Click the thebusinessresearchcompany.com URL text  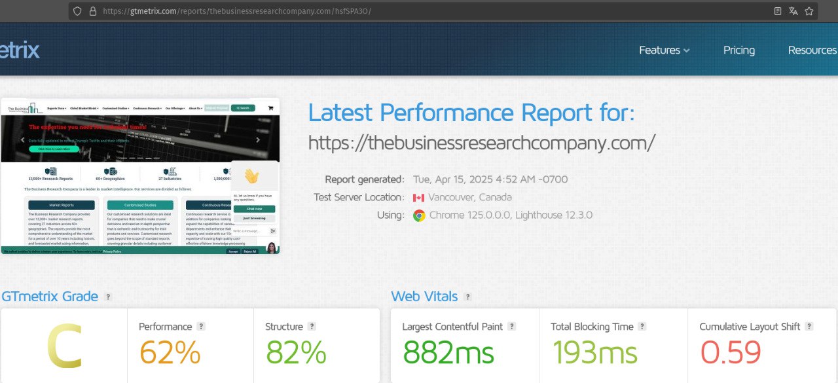click(481, 142)
